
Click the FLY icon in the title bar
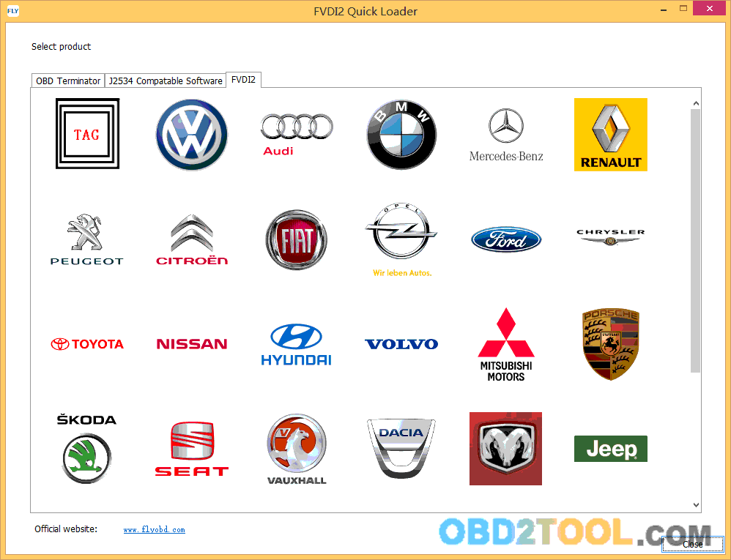point(12,11)
